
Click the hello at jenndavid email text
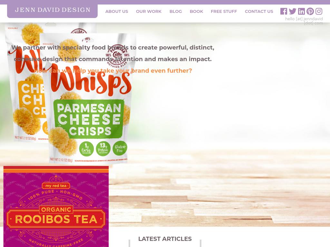coord(304,21)
